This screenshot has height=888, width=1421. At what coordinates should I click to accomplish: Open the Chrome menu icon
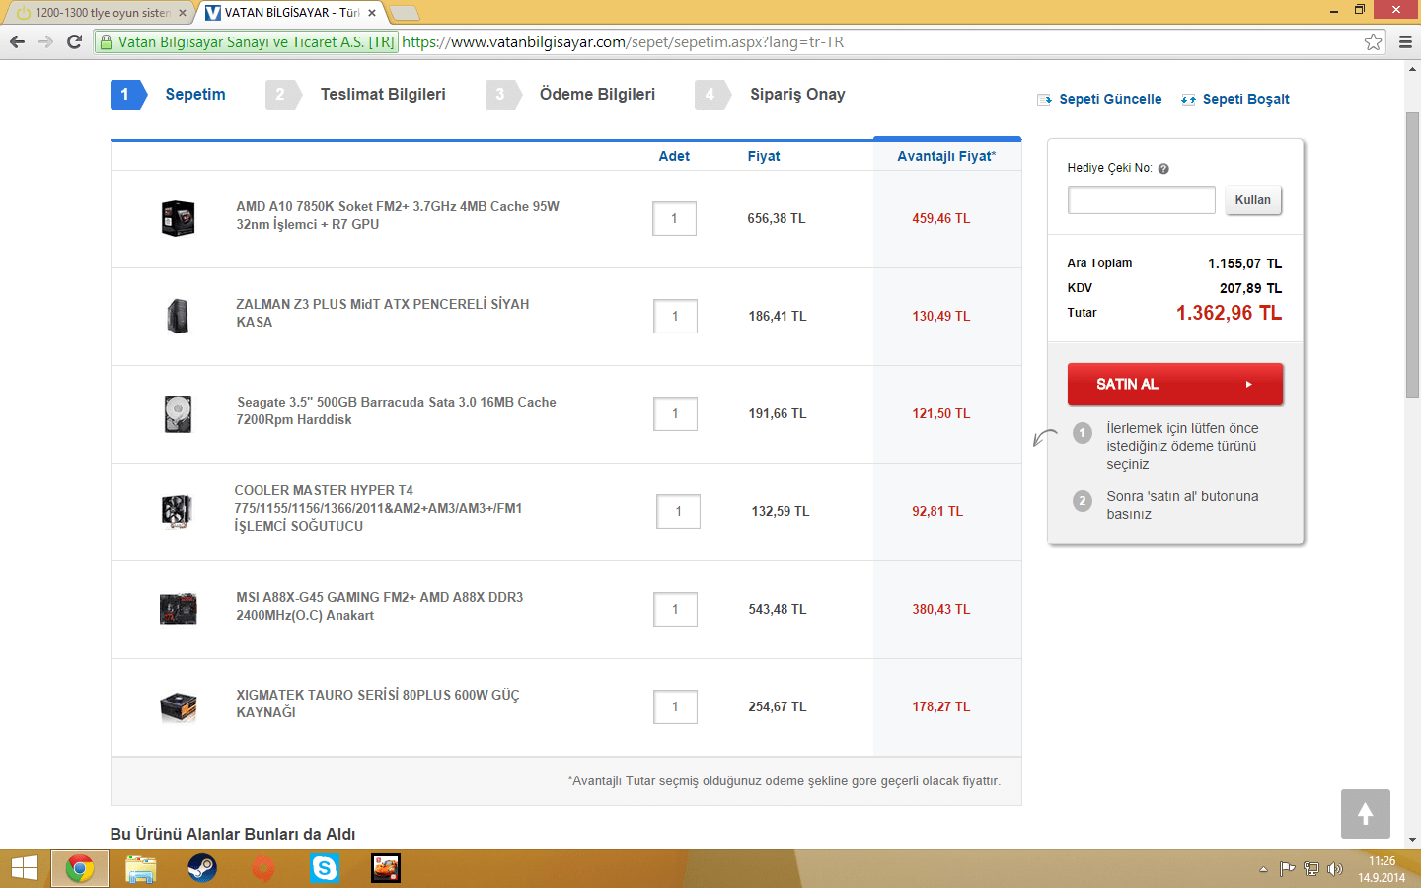tap(1405, 41)
